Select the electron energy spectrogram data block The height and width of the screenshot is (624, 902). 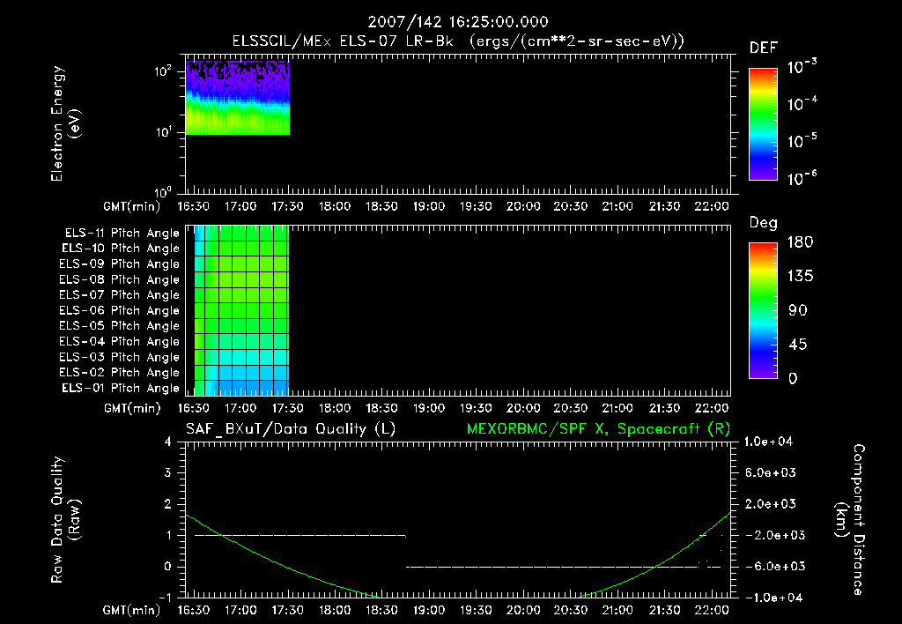(238, 97)
